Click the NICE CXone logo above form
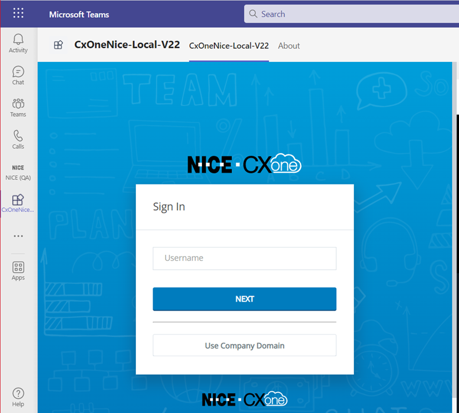This screenshot has height=413, width=459. tap(244, 163)
